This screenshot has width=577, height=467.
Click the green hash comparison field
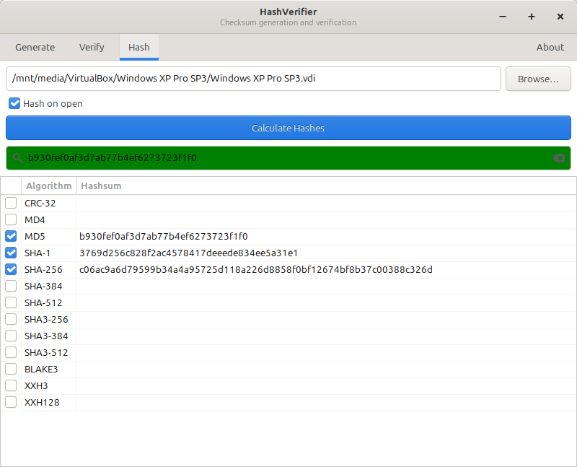coord(288,158)
